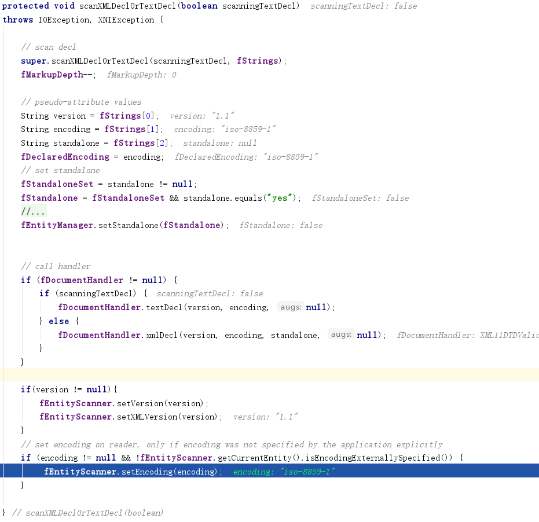Click the "augs:" hint in textDecl call
Viewport: 539px width, 522px height.
(x=291, y=307)
